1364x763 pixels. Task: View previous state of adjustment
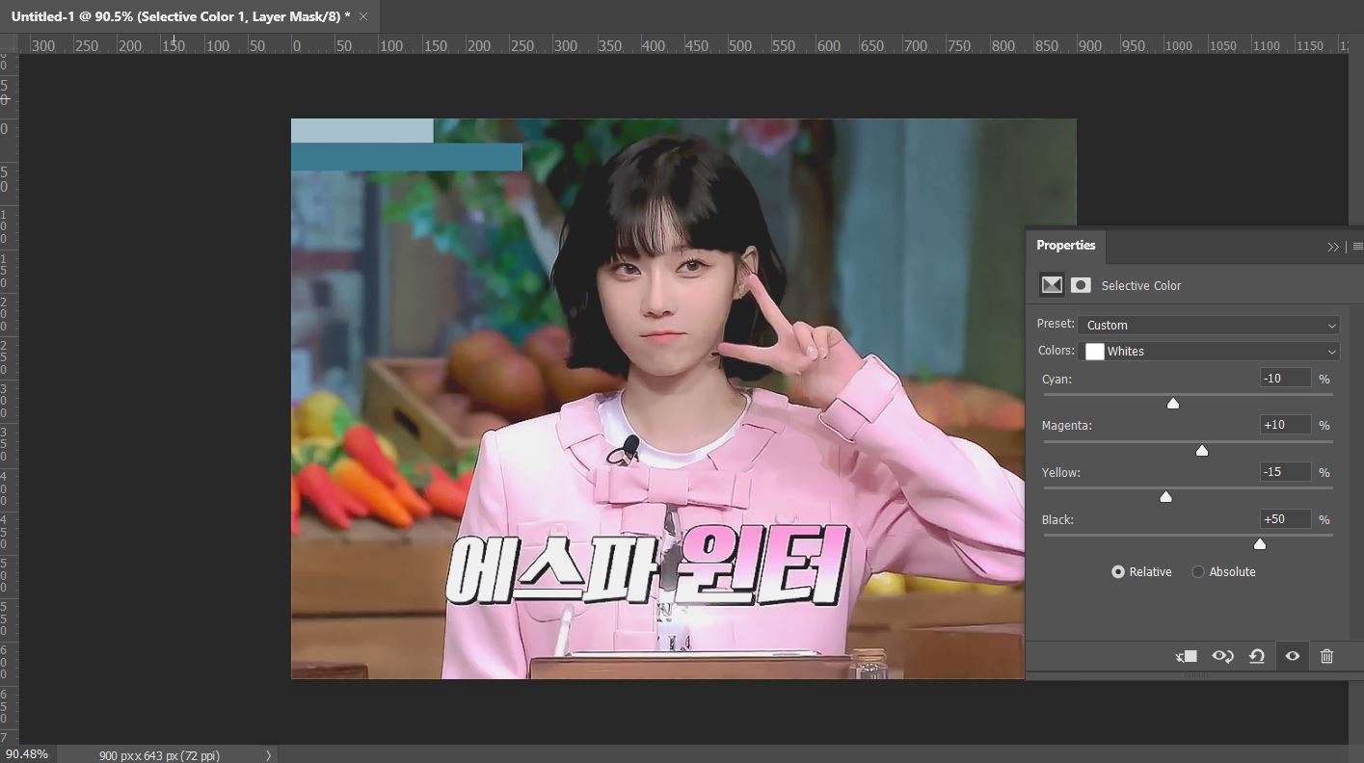coord(1222,656)
